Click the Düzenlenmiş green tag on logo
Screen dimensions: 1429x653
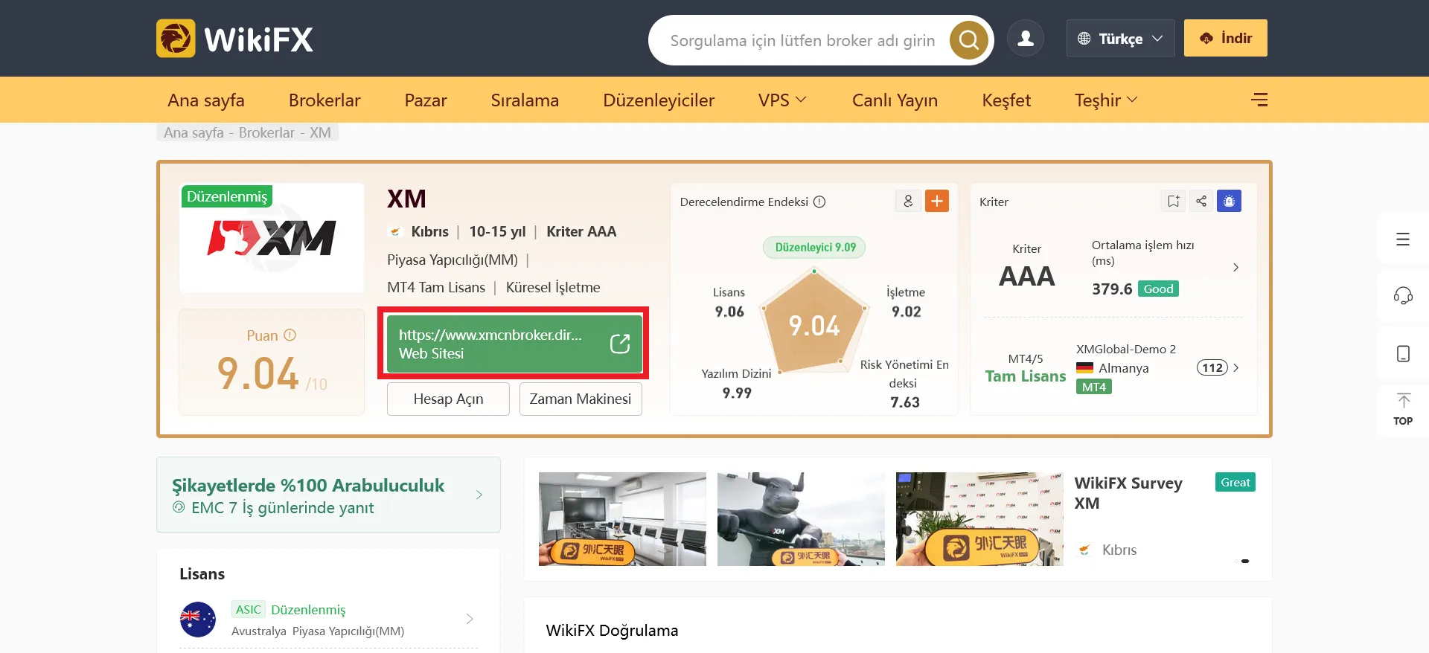point(227,196)
